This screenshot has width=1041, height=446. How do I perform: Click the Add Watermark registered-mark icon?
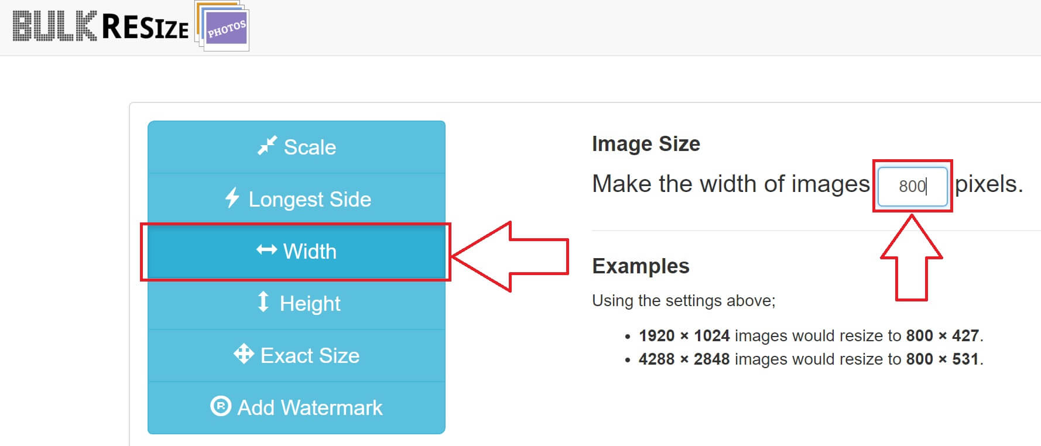221,406
